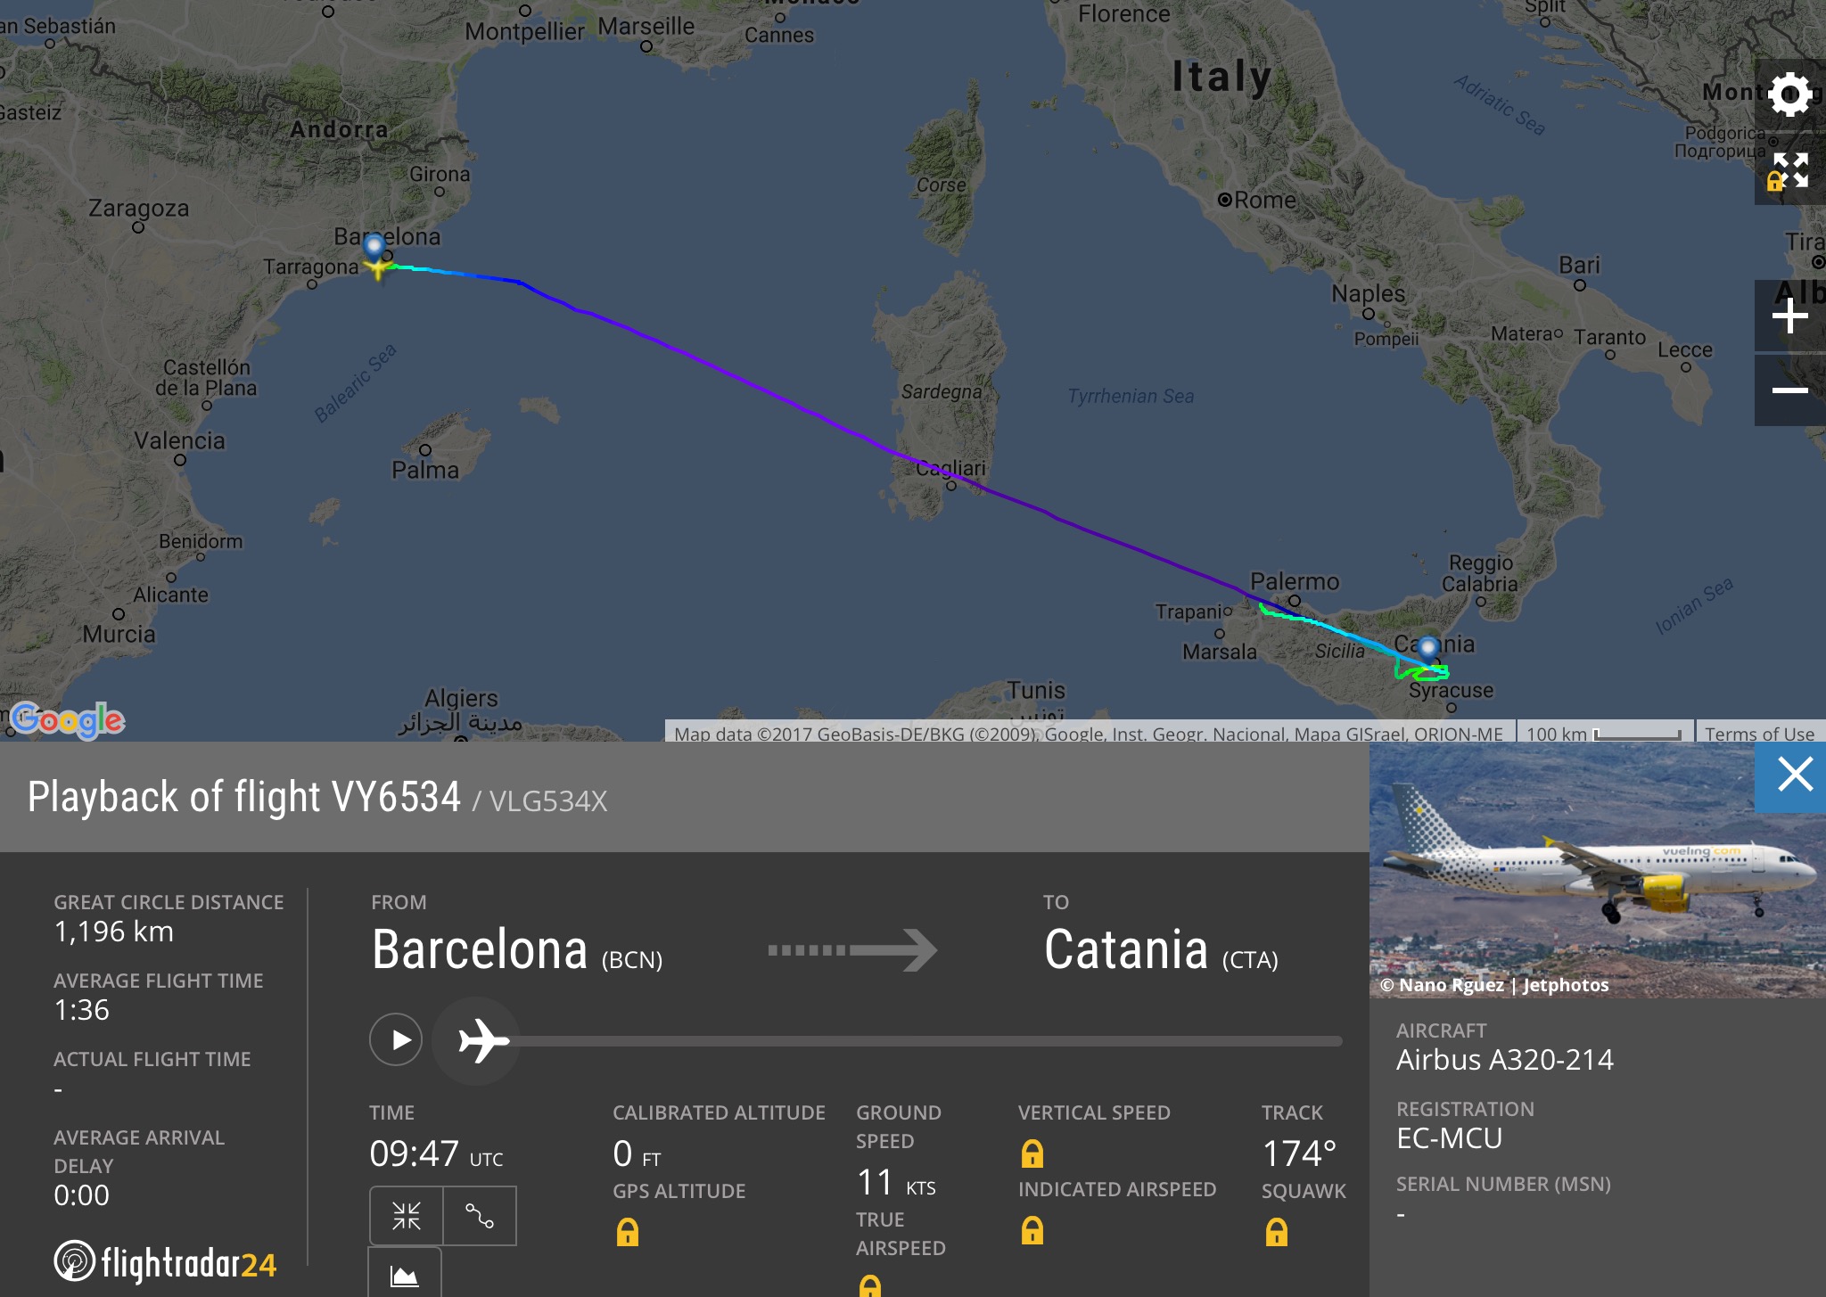Zoom out on the map
1826x1297 pixels.
click(1789, 390)
